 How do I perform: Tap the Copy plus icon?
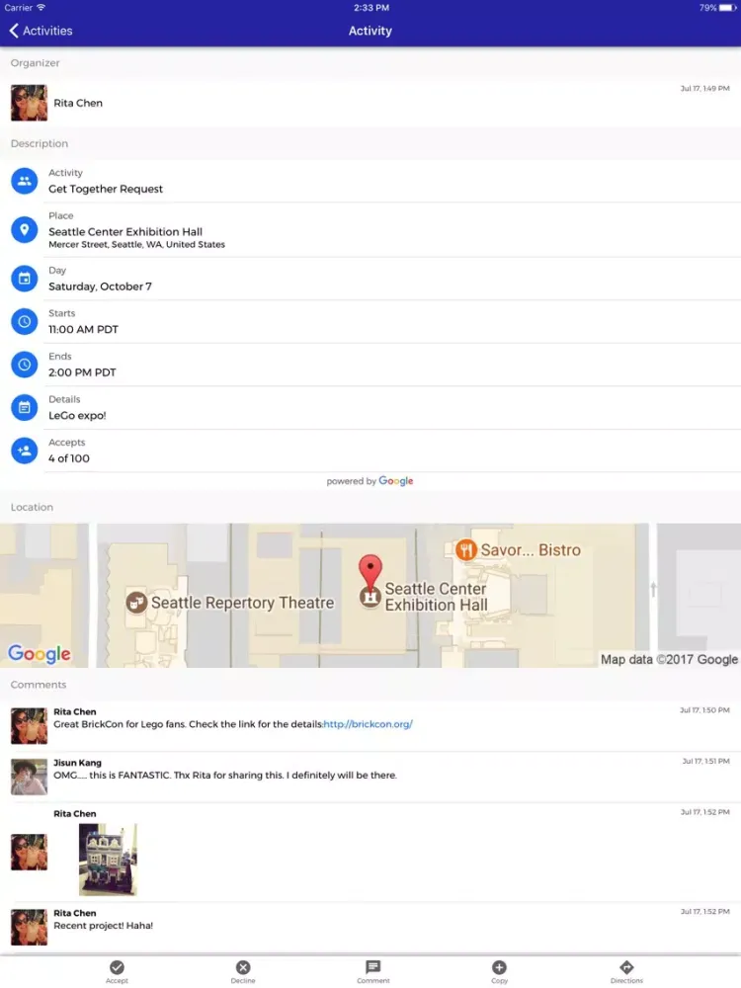(499, 967)
